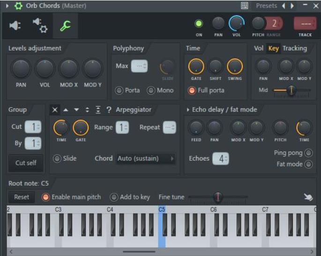Enable the Mono option
321x256 pixels.
pos(151,90)
